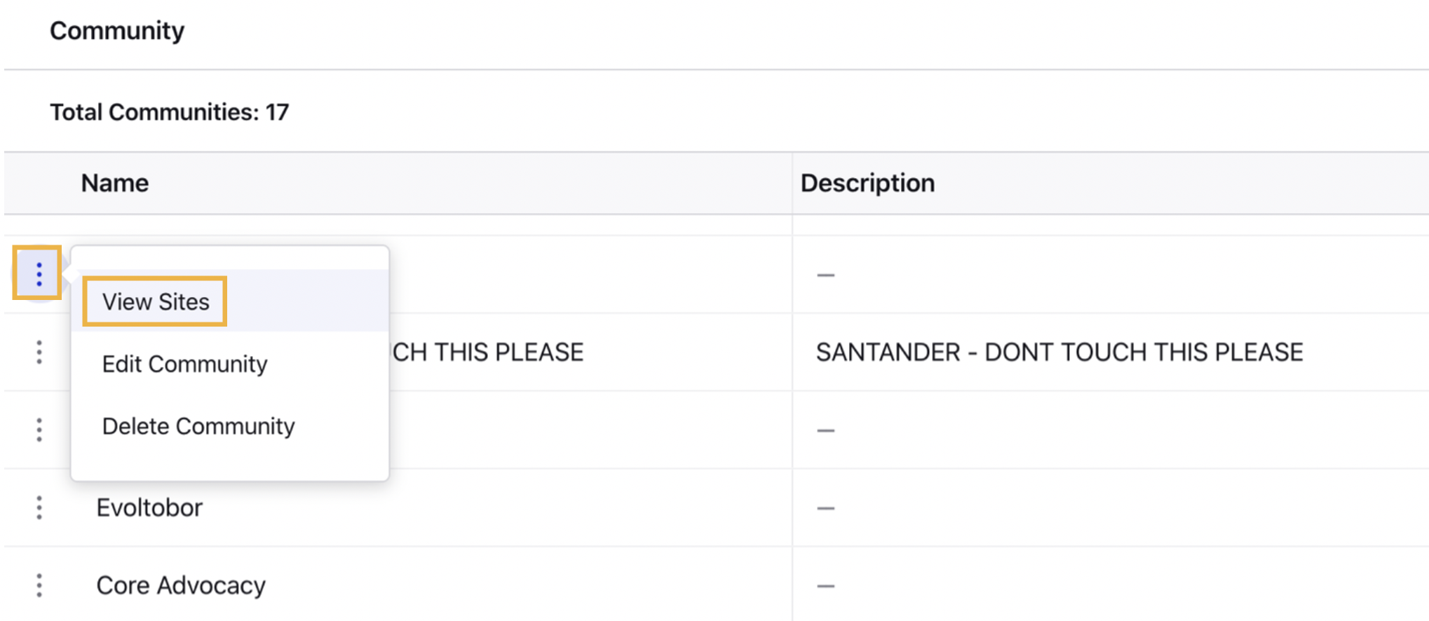This screenshot has height=621, width=1429.
Task: Open three-dot menu for Evoltobor row
Action: pos(39,507)
